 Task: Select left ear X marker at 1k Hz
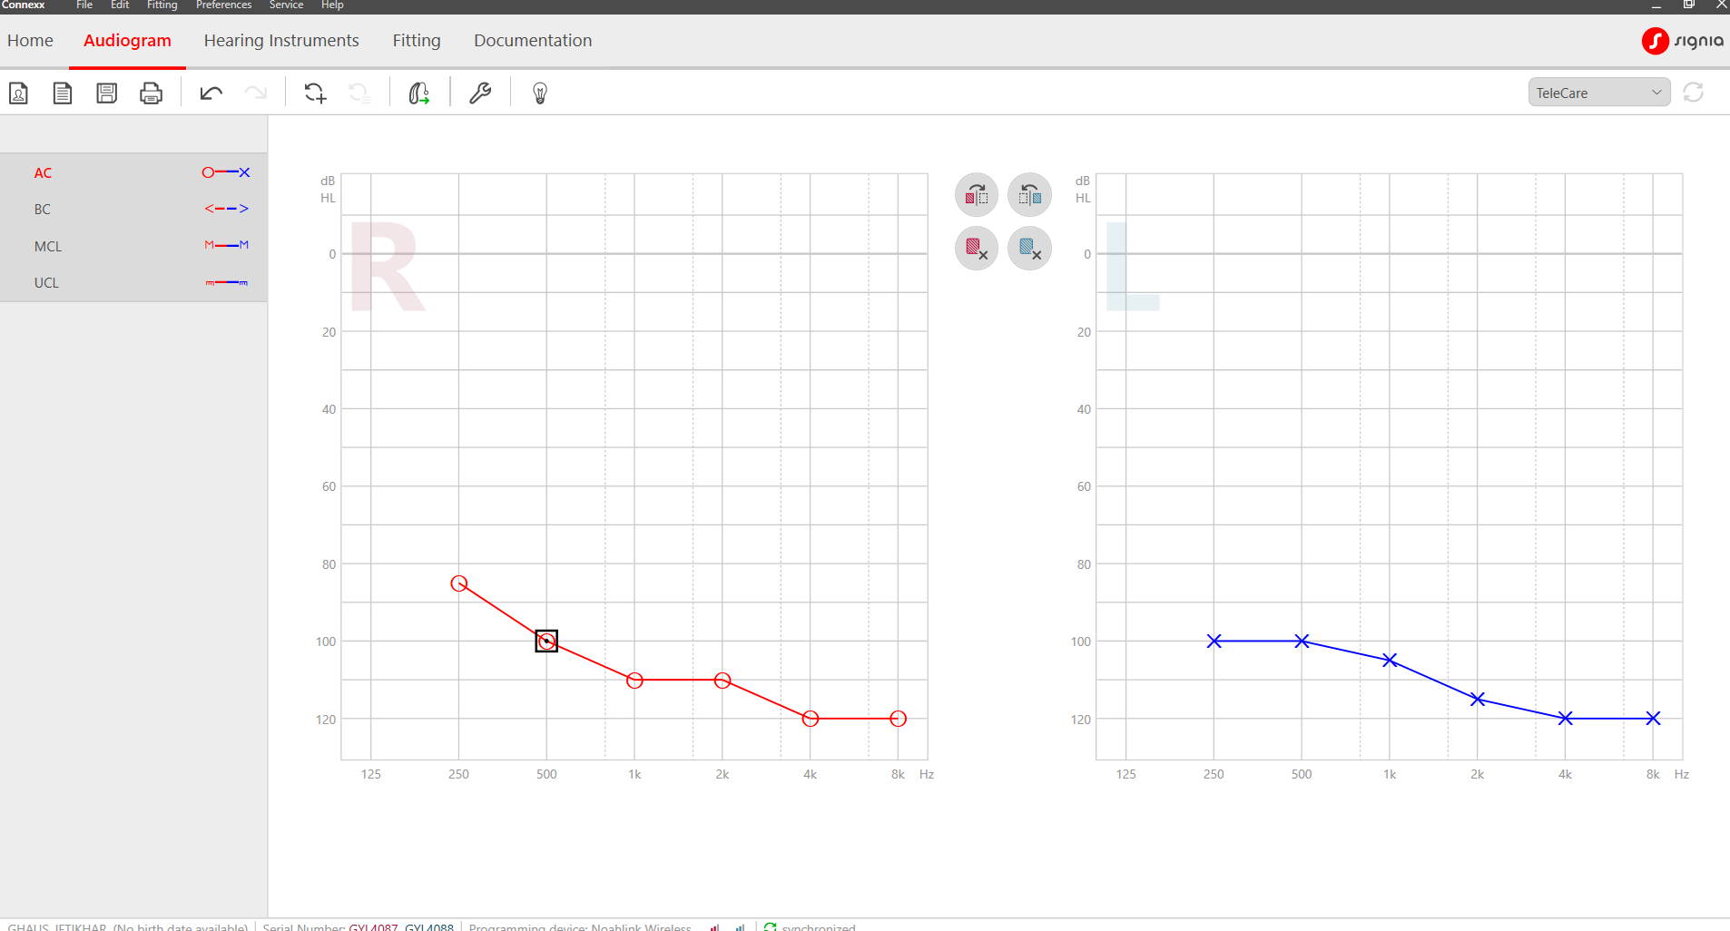1390,661
